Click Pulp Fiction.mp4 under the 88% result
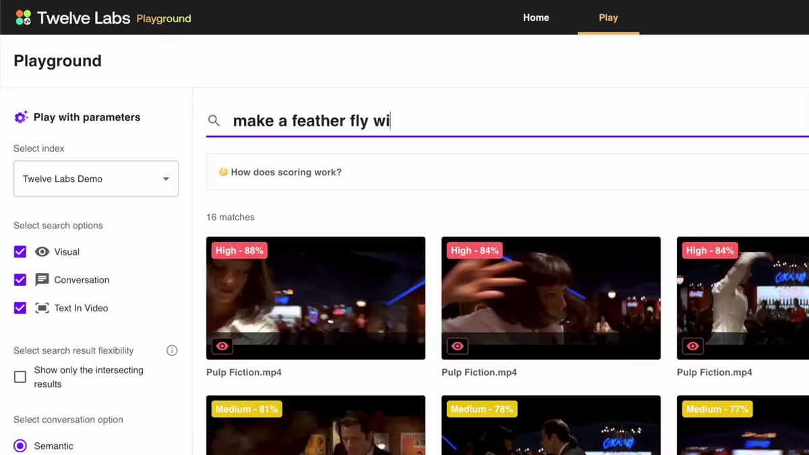 point(244,372)
